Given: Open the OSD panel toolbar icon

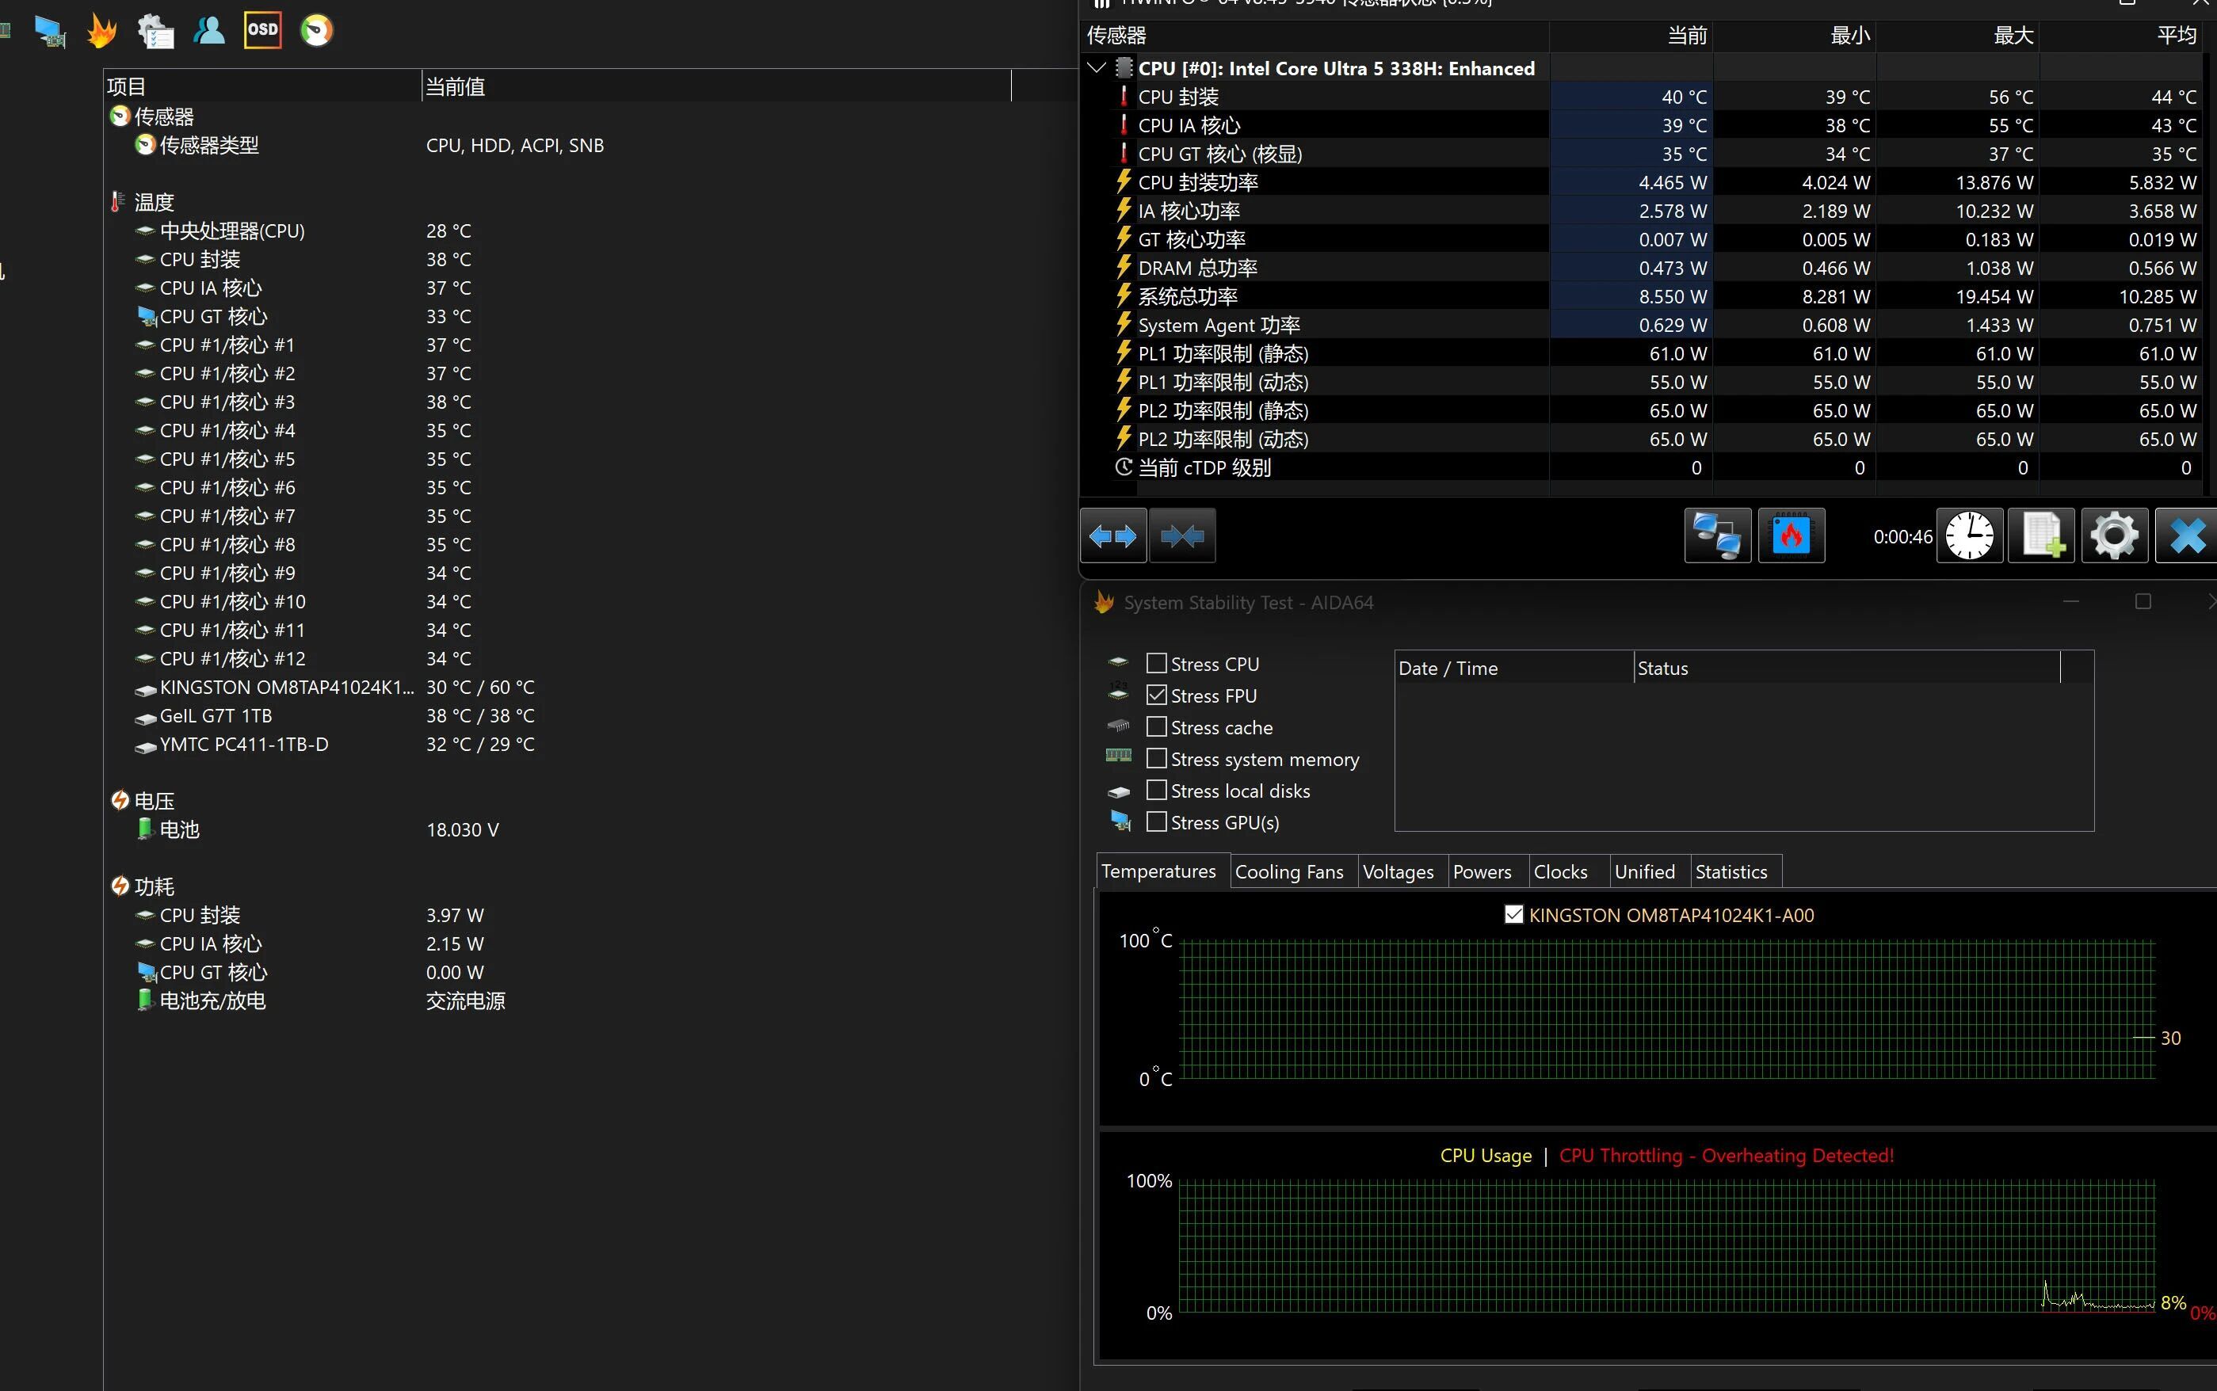Looking at the screenshot, I should tap(262, 30).
